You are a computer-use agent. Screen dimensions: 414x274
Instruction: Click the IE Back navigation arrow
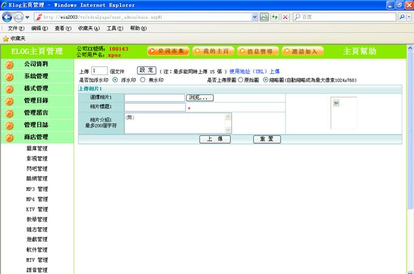pyautogui.click(x=8, y=17)
